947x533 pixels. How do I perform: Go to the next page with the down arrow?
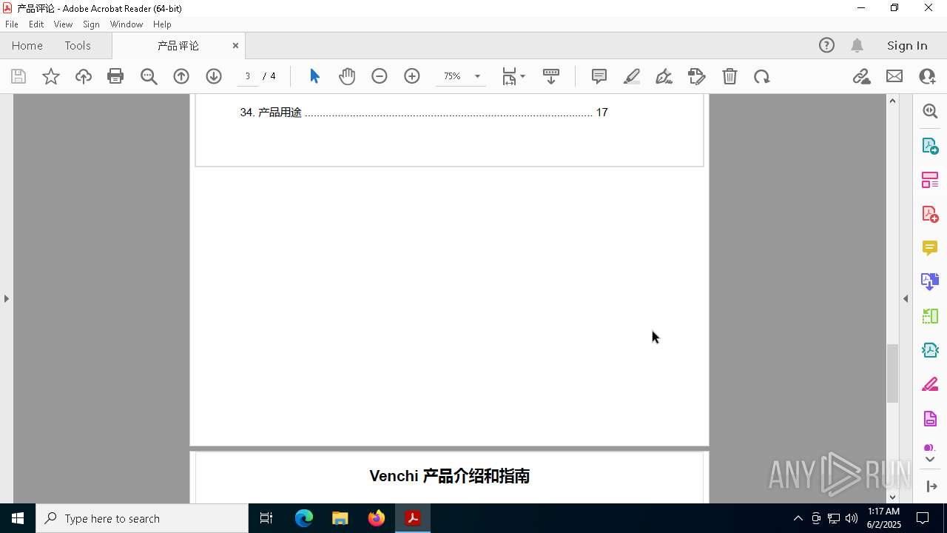point(214,76)
